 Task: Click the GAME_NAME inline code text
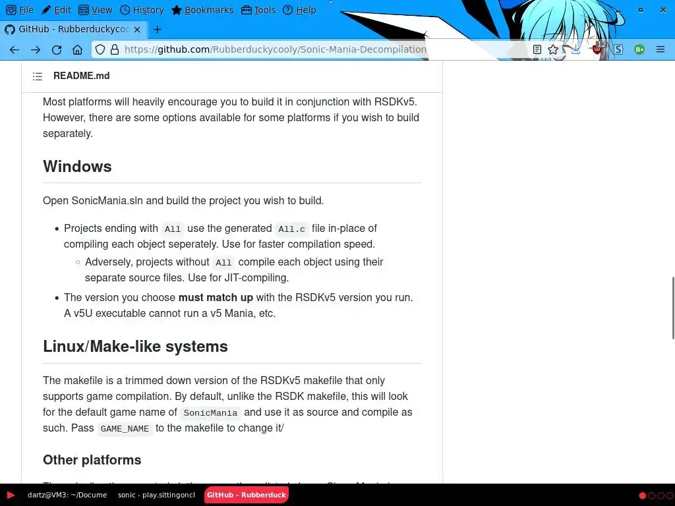[x=125, y=429]
